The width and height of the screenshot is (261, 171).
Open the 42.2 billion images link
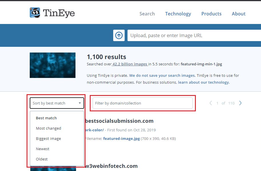coord(130,64)
